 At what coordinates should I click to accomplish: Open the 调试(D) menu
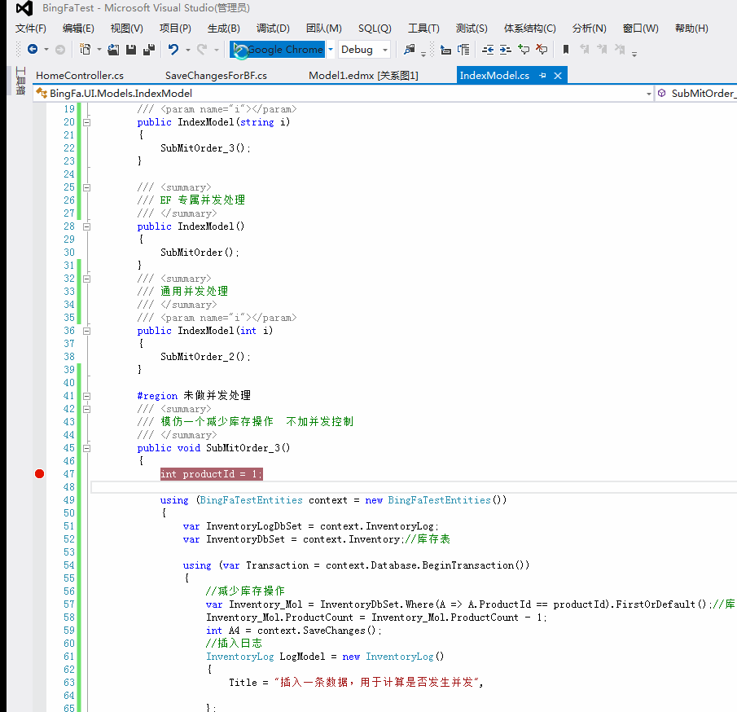(x=273, y=29)
